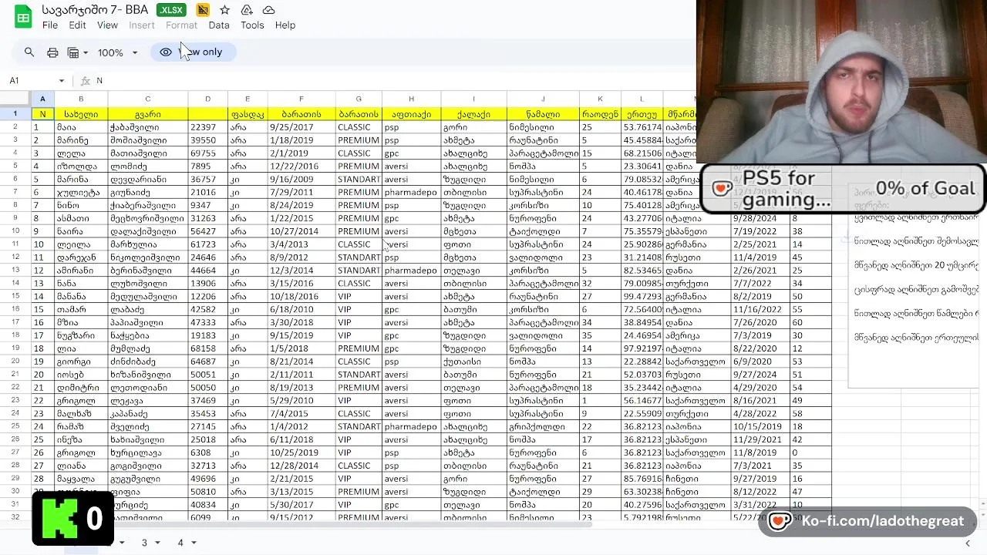This screenshot has height=555, width=987.
Task: Click the yellow icon beside the .XLSX badge
Action: 202,10
